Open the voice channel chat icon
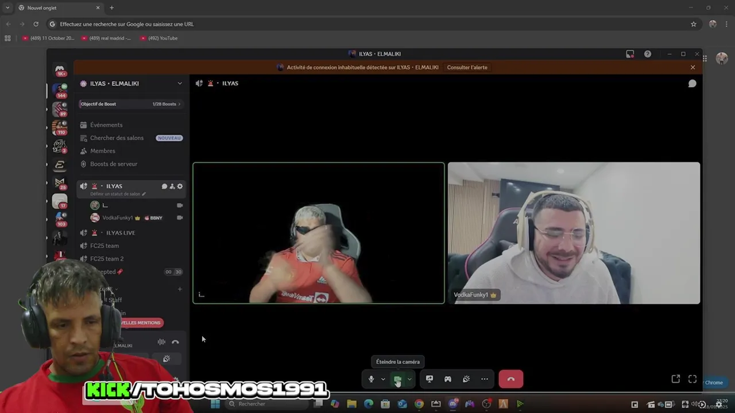 click(693, 83)
